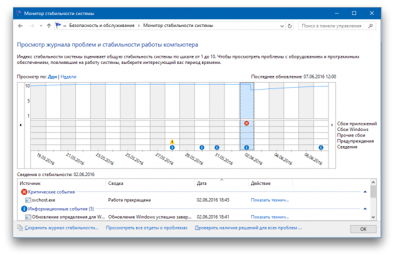Click informational events blue icon
This screenshot has width=395, height=257.
pyautogui.click(x=24, y=209)
